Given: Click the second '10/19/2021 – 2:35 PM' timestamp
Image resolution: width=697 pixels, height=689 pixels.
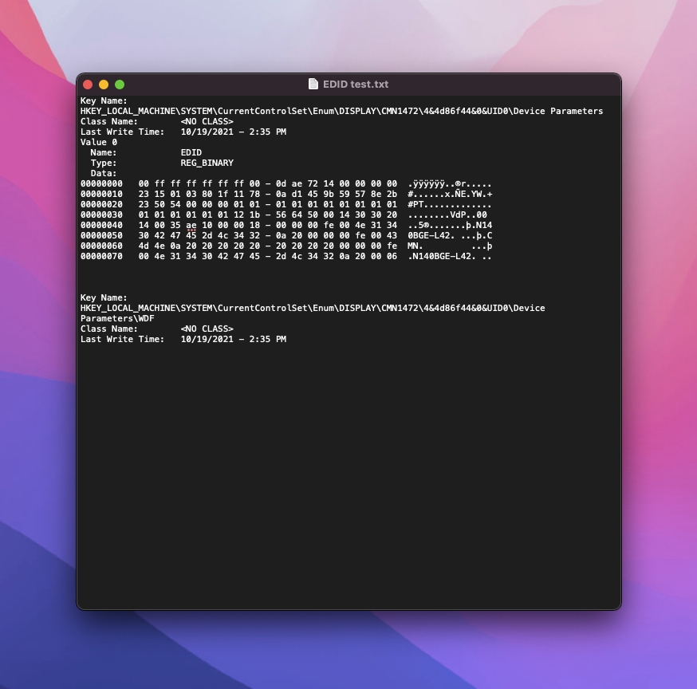Looking at the screenshot, I should pos(234,339).
